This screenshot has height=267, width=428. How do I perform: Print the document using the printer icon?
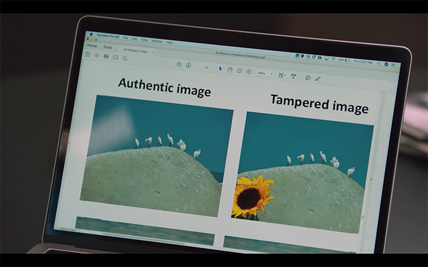point(106,56)
